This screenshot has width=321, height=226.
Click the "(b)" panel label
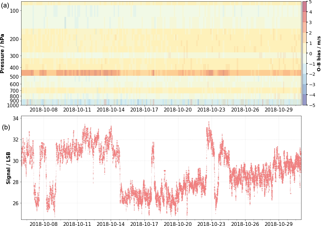click(6, 127)
